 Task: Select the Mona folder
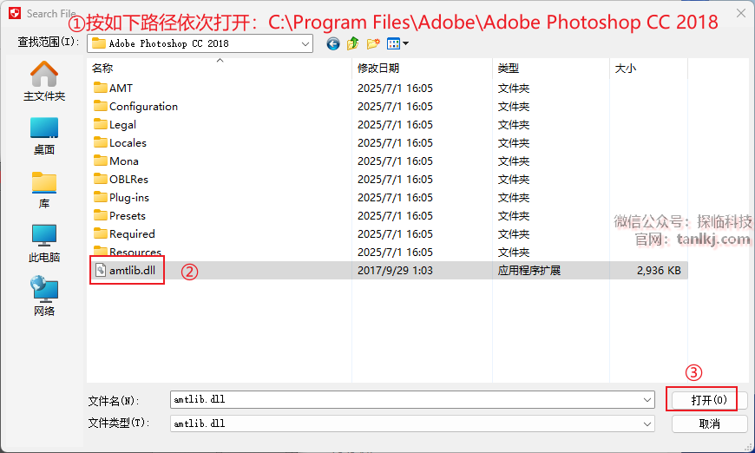pos(116,161)
